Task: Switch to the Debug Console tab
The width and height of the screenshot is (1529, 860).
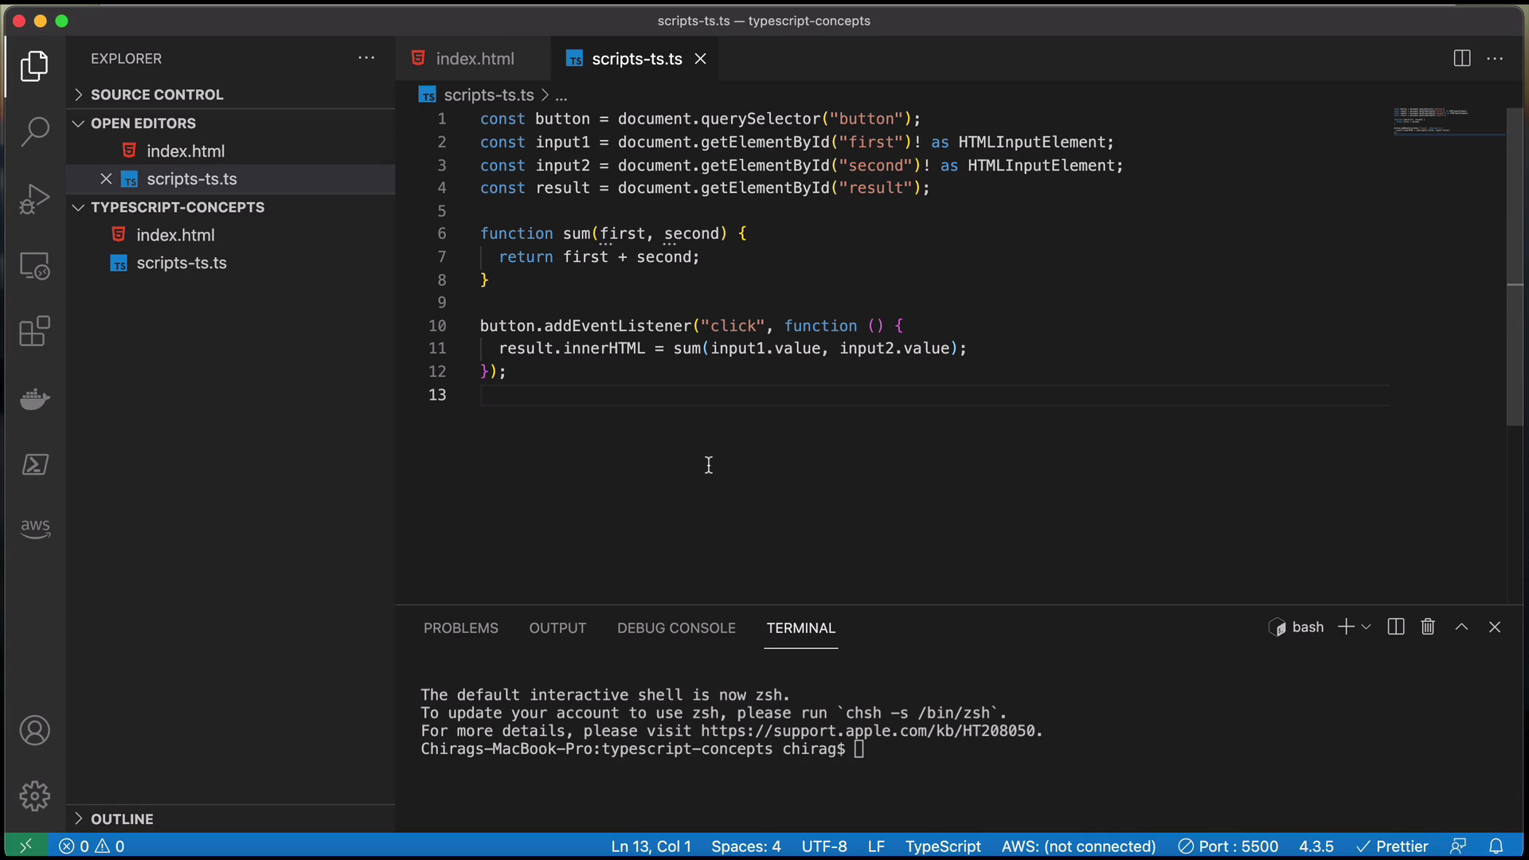Action: pyautogui.click(x=676, y=627)
